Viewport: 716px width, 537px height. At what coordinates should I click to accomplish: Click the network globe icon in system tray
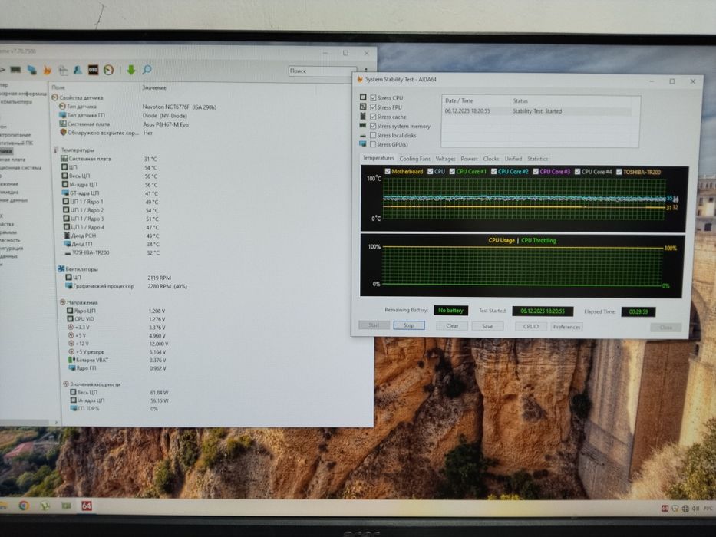[685, 508]
